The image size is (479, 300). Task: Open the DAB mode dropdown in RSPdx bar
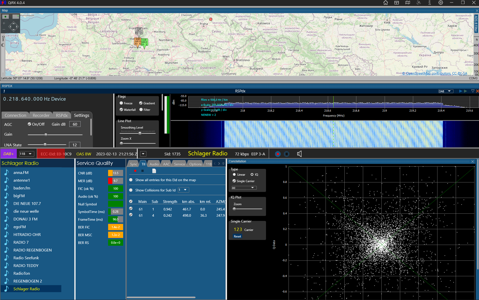pyautogui.click(x=446, y=91)
